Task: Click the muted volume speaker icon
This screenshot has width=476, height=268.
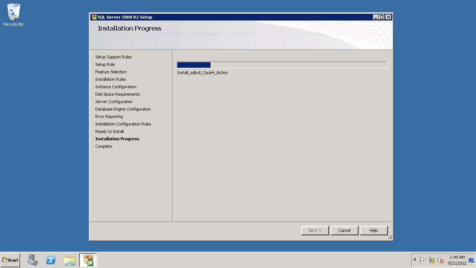Action: click(441, 260)
